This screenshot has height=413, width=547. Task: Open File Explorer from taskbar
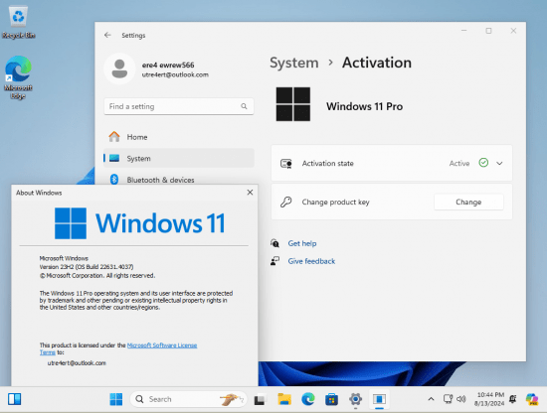[x=284, y=399]
